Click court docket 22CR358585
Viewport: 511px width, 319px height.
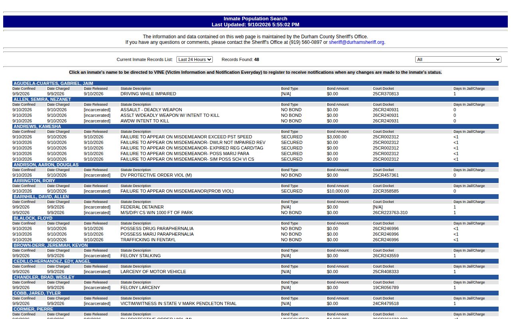pos(386,191)
